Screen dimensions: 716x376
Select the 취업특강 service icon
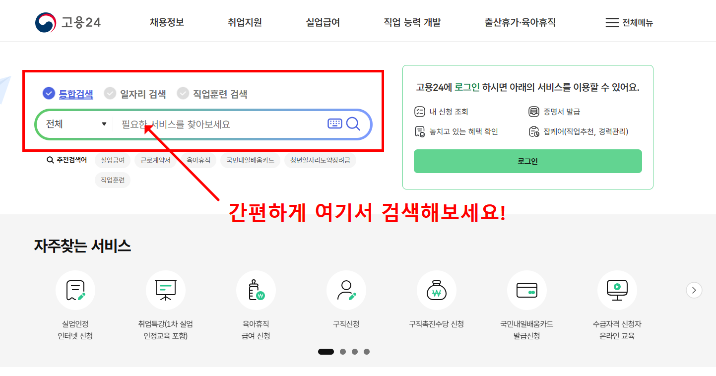(x=166, y=290)
